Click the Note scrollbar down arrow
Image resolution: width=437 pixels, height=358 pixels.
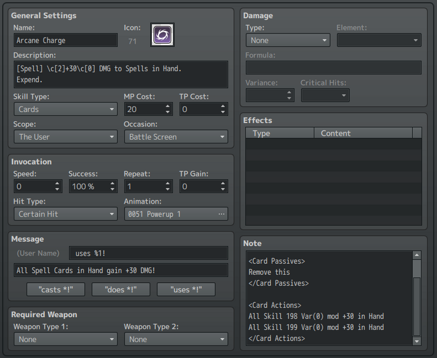(417, 342)
